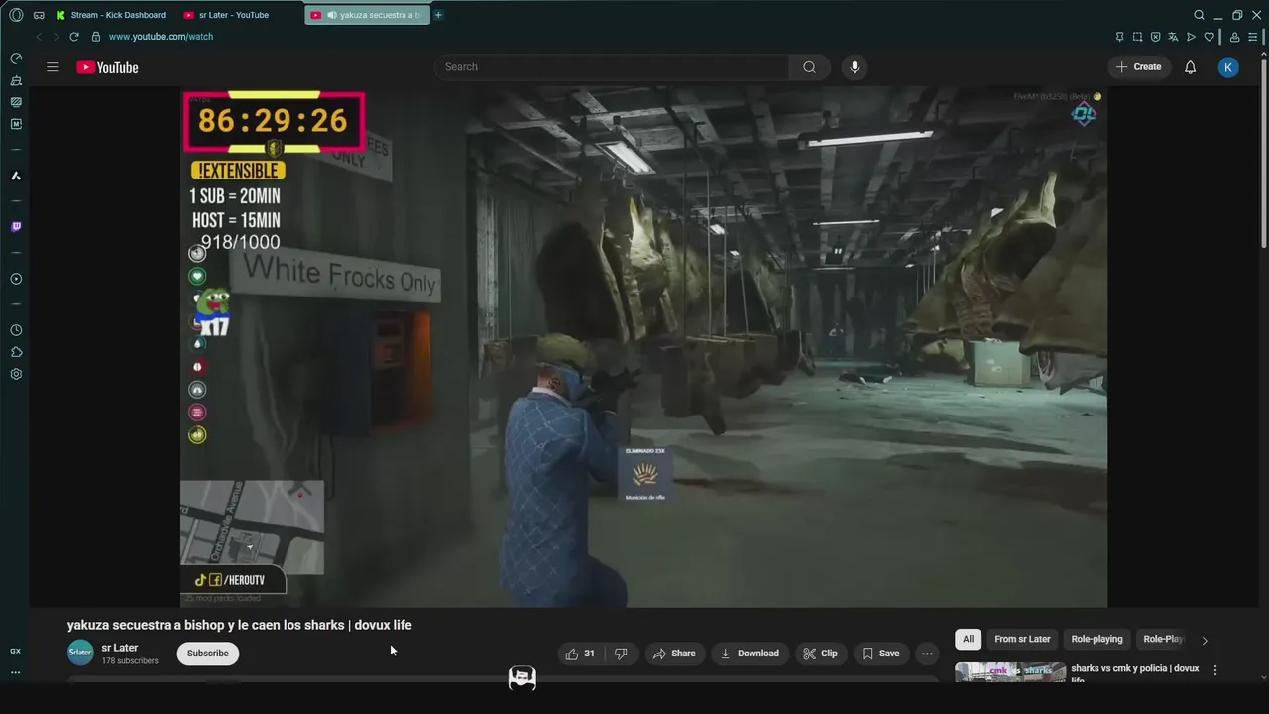
Task: Open YouTube notifications bell
Action: pos(1190,67)
